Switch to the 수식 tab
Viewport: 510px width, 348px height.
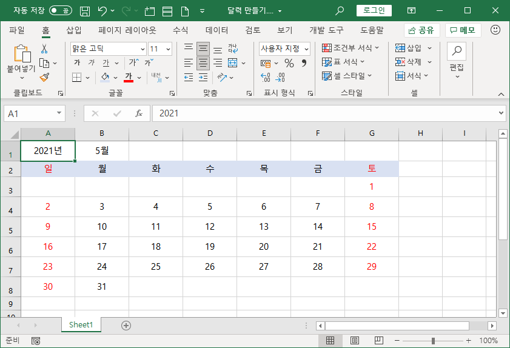pos(181,30)
